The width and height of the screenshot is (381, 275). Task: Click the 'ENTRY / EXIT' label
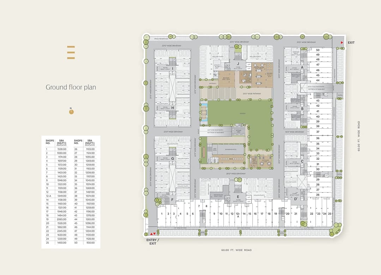click(x=153, y=242)
